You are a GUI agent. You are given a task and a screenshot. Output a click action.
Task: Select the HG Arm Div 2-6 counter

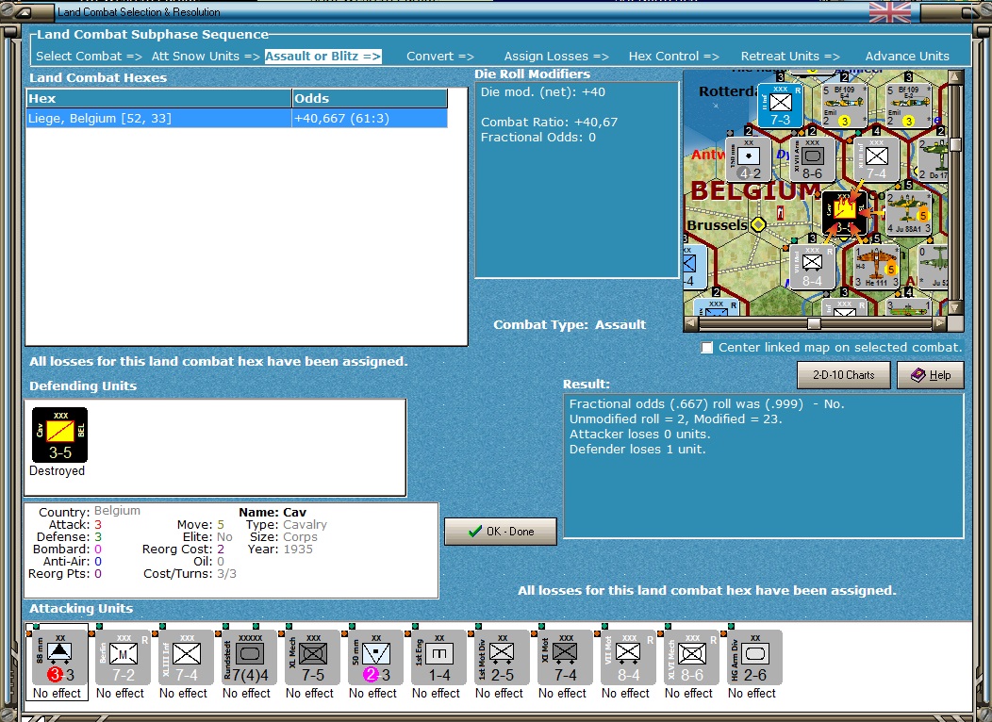(x=754, y=658)
